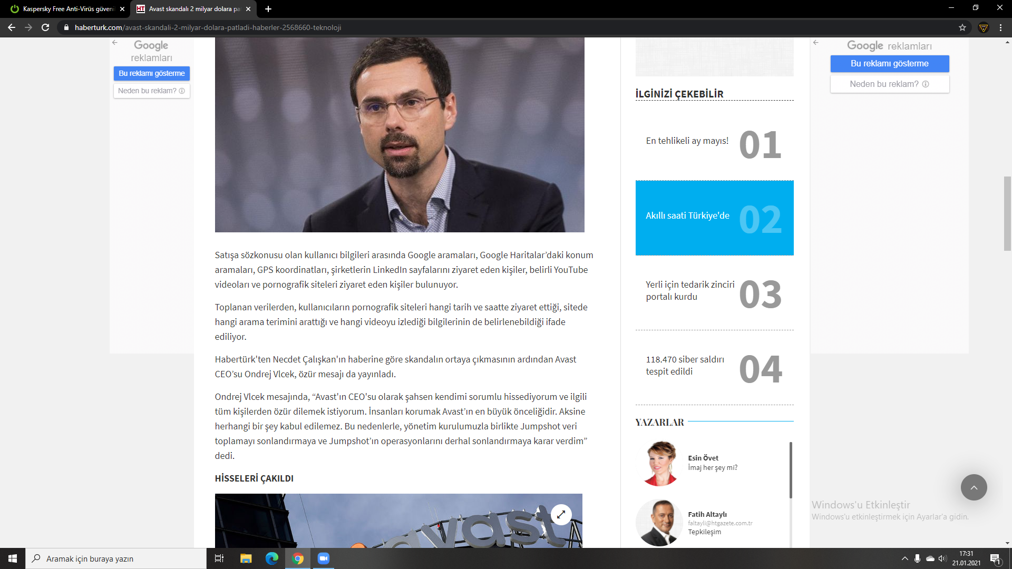
Task: Bookmark this page with star icon
Action: pos(962,27)
